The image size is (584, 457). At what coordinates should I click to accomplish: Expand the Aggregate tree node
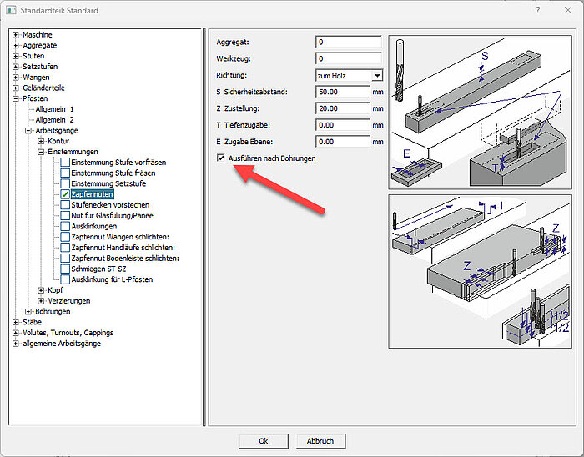coord(15,45)
